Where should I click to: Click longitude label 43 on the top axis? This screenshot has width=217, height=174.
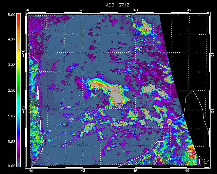click(83, 10)
